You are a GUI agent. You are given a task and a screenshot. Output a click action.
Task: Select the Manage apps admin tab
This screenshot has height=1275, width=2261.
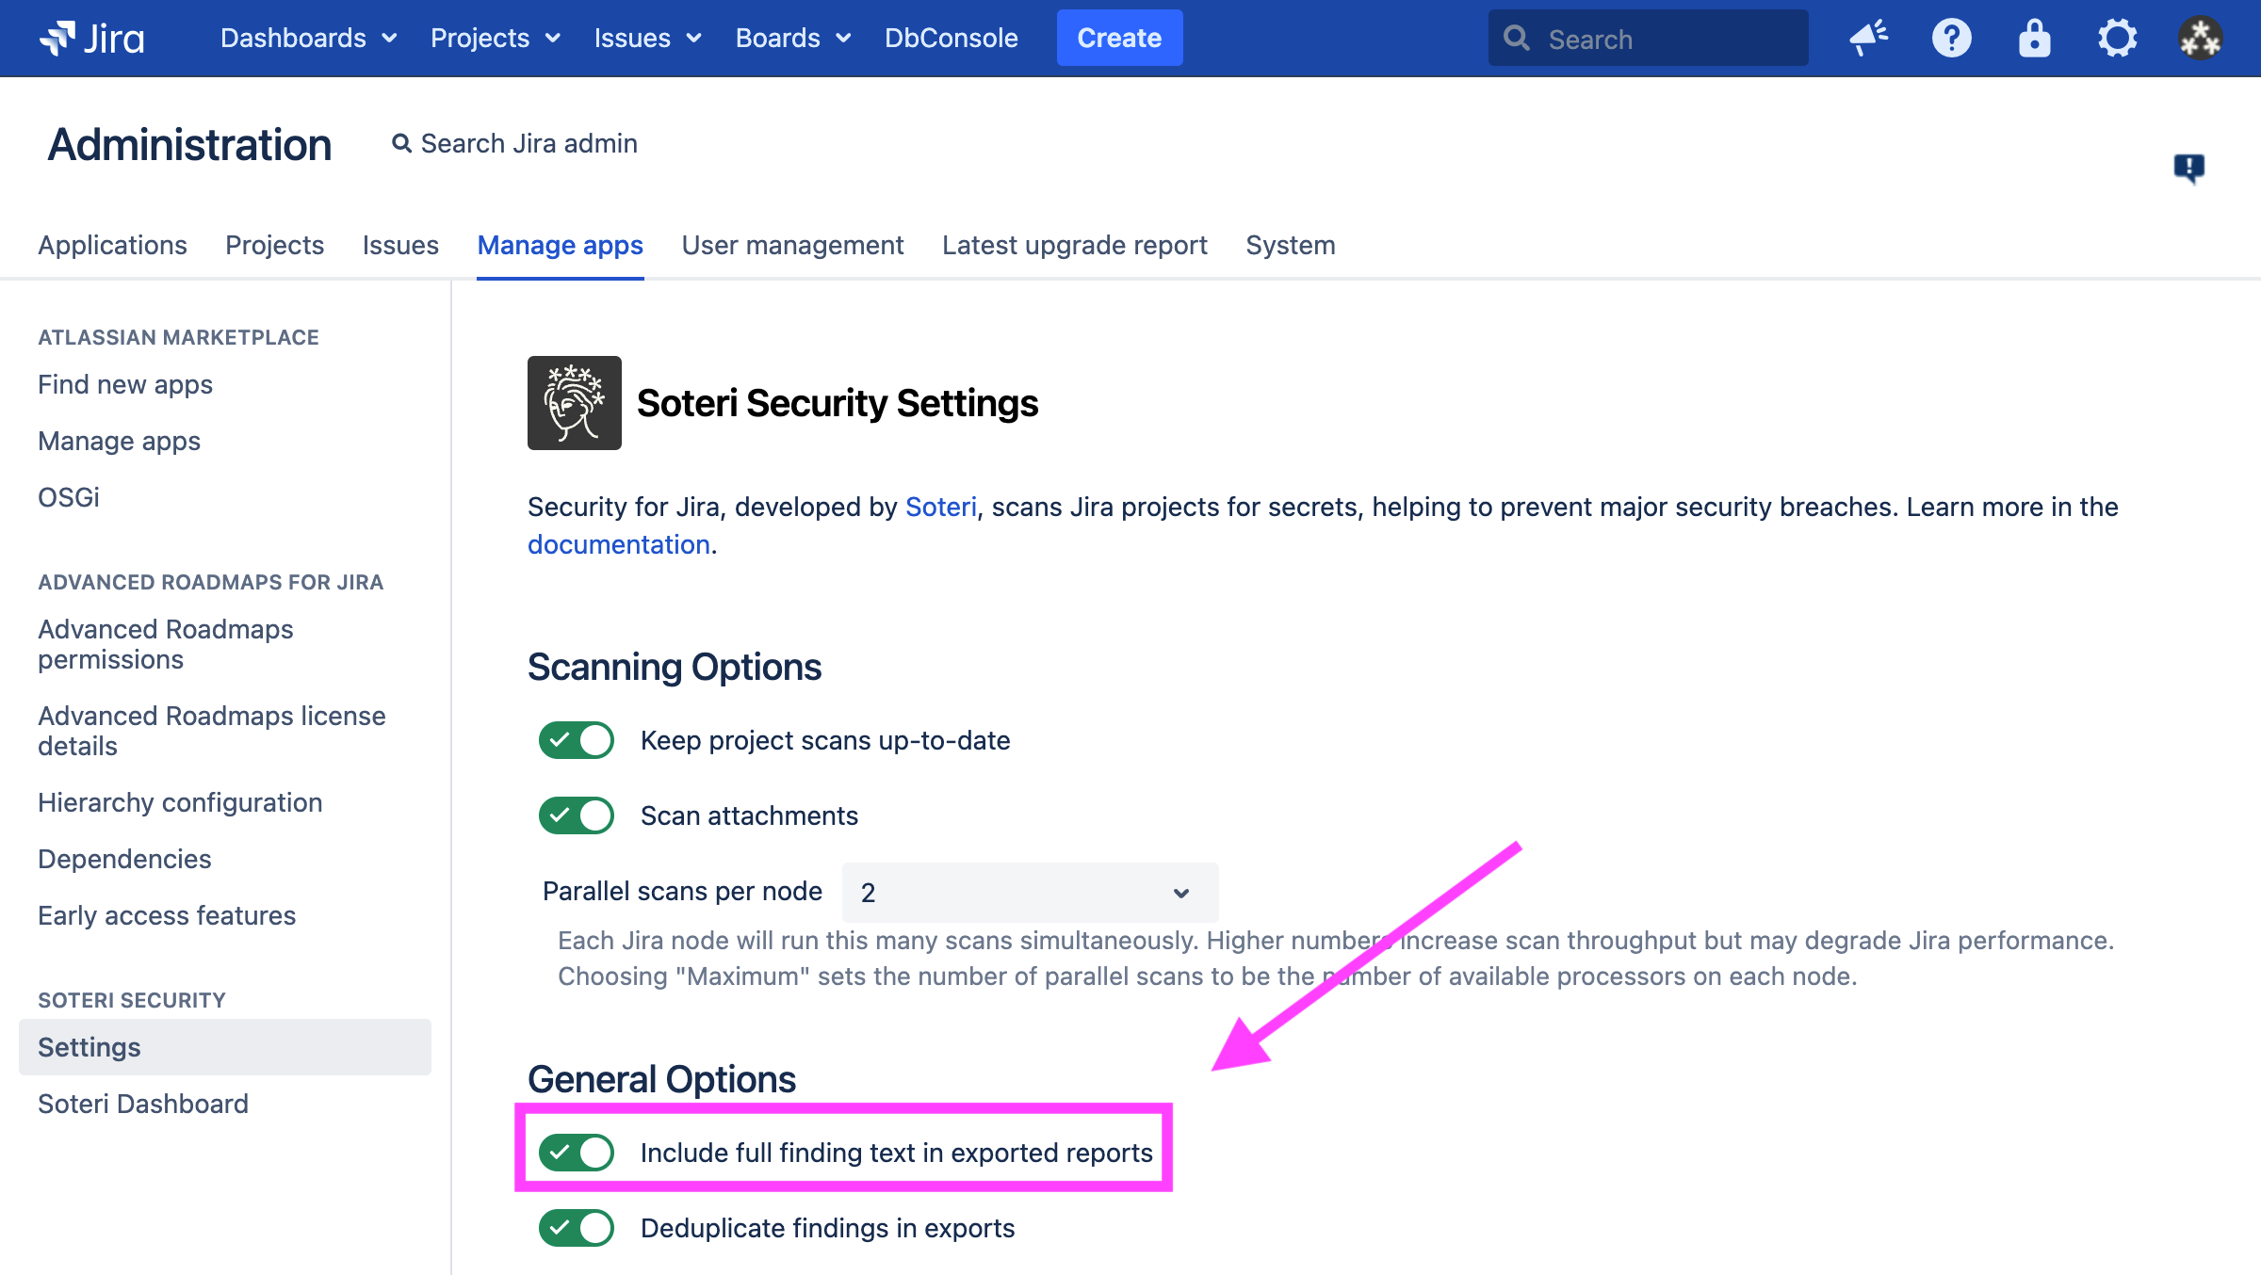560,245
